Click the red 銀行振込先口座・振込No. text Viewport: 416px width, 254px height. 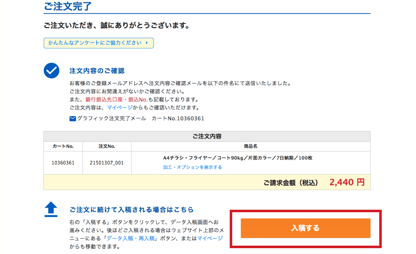point(117,99)
